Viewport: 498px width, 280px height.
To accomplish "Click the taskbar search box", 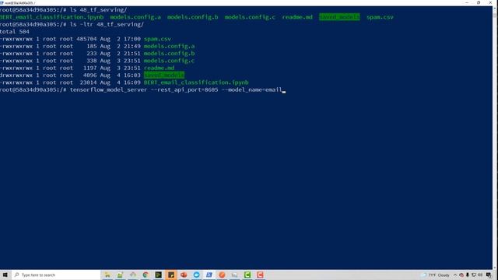I will point(56,275).
